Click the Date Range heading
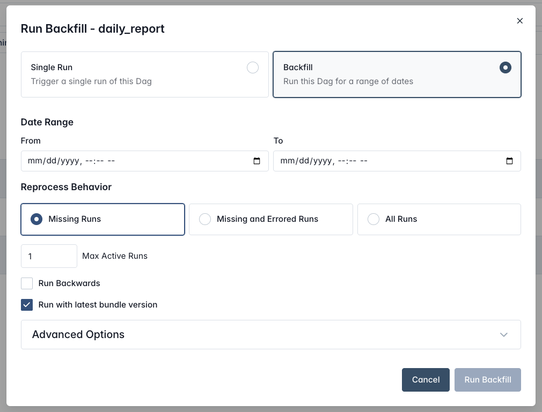This screenshot has height=412, width=542. pyautogui.click(x=47, y=122)
